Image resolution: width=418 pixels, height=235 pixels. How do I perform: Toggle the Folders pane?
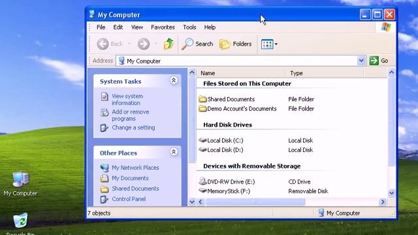coord(236,44)
